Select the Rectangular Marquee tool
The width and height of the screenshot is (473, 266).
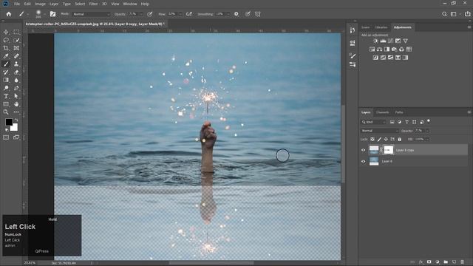pyautogui.click(x=16, y=32)
